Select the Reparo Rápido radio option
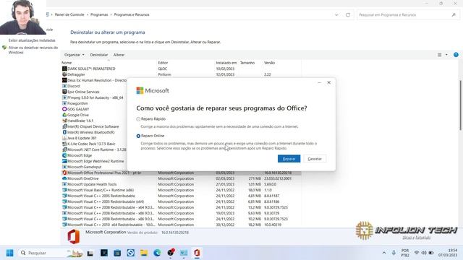 click(138, 119)
